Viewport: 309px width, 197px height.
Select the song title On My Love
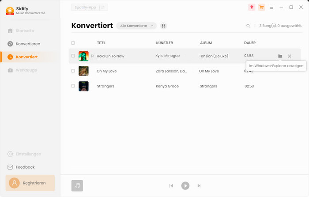click(107, 71)
